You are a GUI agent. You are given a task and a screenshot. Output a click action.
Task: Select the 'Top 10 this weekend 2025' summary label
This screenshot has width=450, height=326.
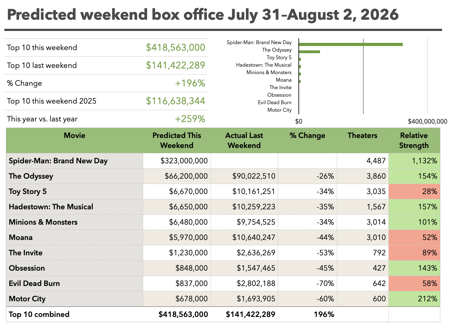(52, 101)
